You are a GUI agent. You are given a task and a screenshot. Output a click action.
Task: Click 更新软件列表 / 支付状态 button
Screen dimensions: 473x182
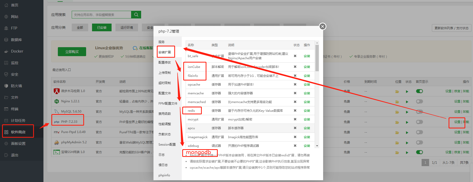(x=451, y=28)
